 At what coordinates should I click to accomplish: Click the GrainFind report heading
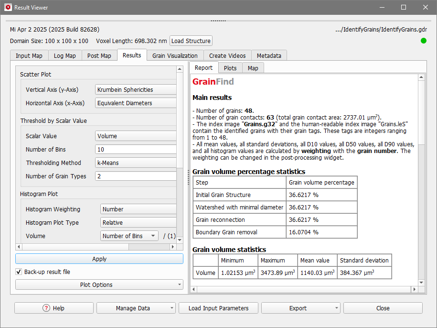[213, 81]
